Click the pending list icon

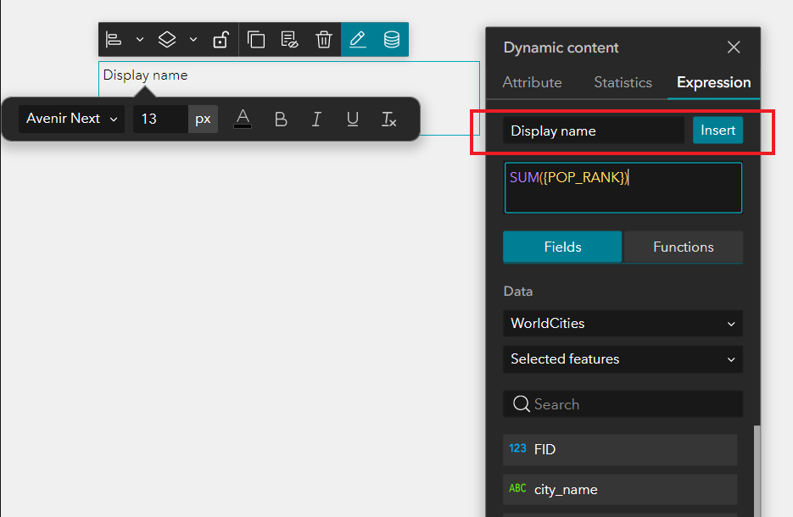click(x=289, y=40)
